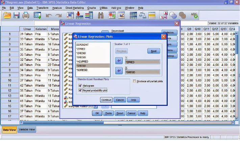Image resolution: width=240 pixels, height=141 pixels.
Task: Switch to the Variable View tab
Action: 26,130
